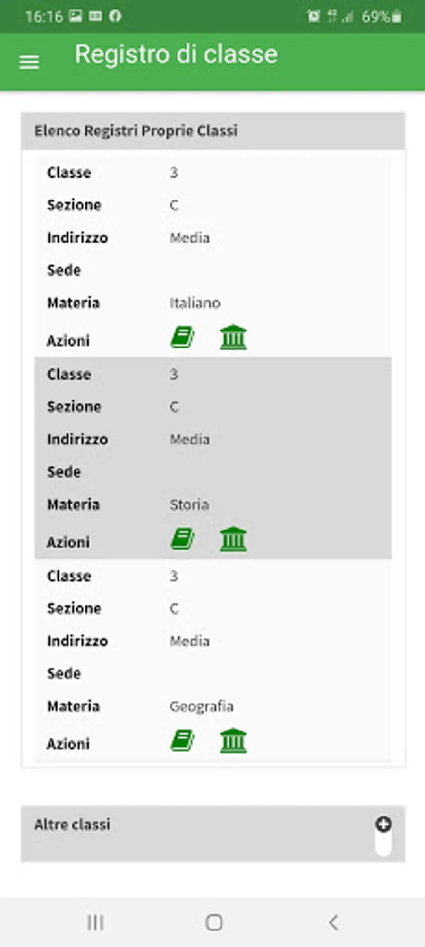Tap the alarm icon in status bar
This screenshot has width=425, height=947.
(313, 17)
